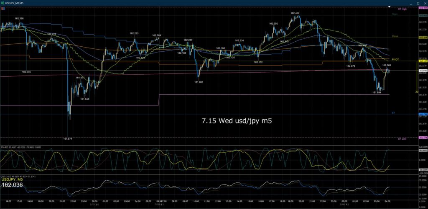The width and height of the screenshot is (428, 209).
Task: Select the D1 High line label
Action: tap(403, 9)
